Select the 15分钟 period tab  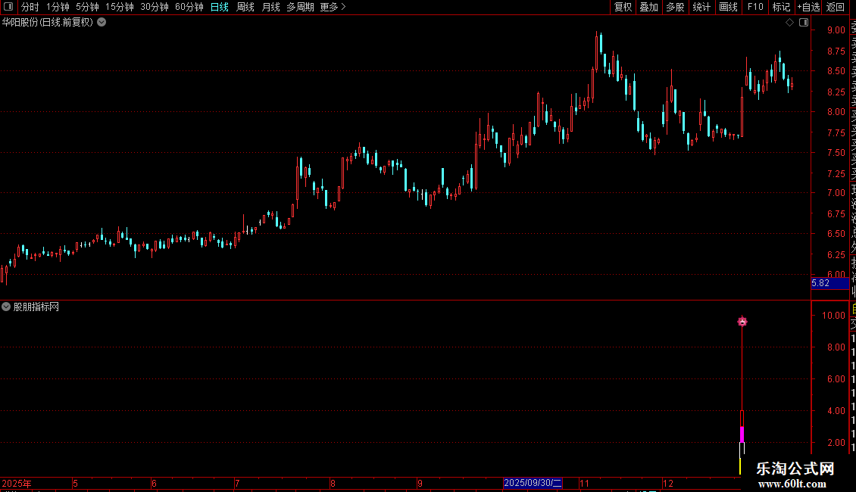[x=120, y=7]
